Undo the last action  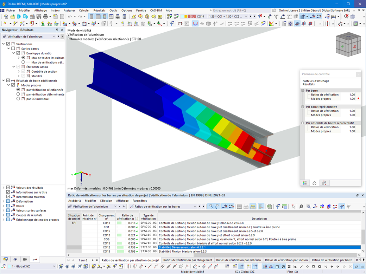[70, 17]
